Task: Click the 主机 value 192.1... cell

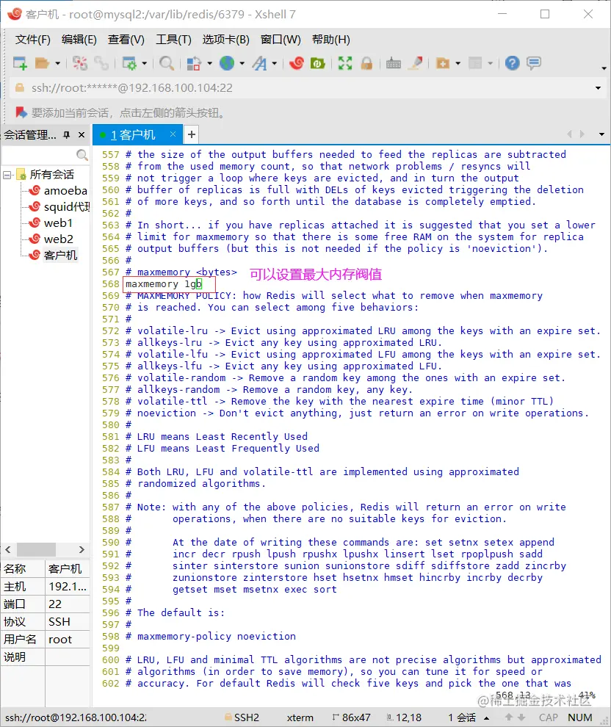Action: (x=68, y=587)
